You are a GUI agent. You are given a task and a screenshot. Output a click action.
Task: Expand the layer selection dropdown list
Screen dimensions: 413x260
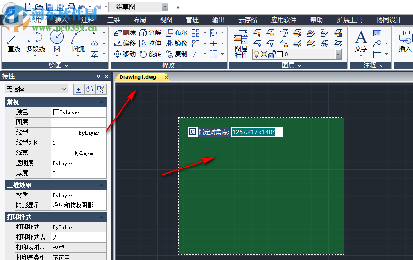(337, 54)
